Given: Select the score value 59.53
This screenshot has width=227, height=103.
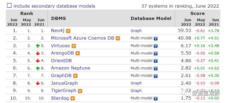Looking at the screenshot, I should tap(184, 30).
